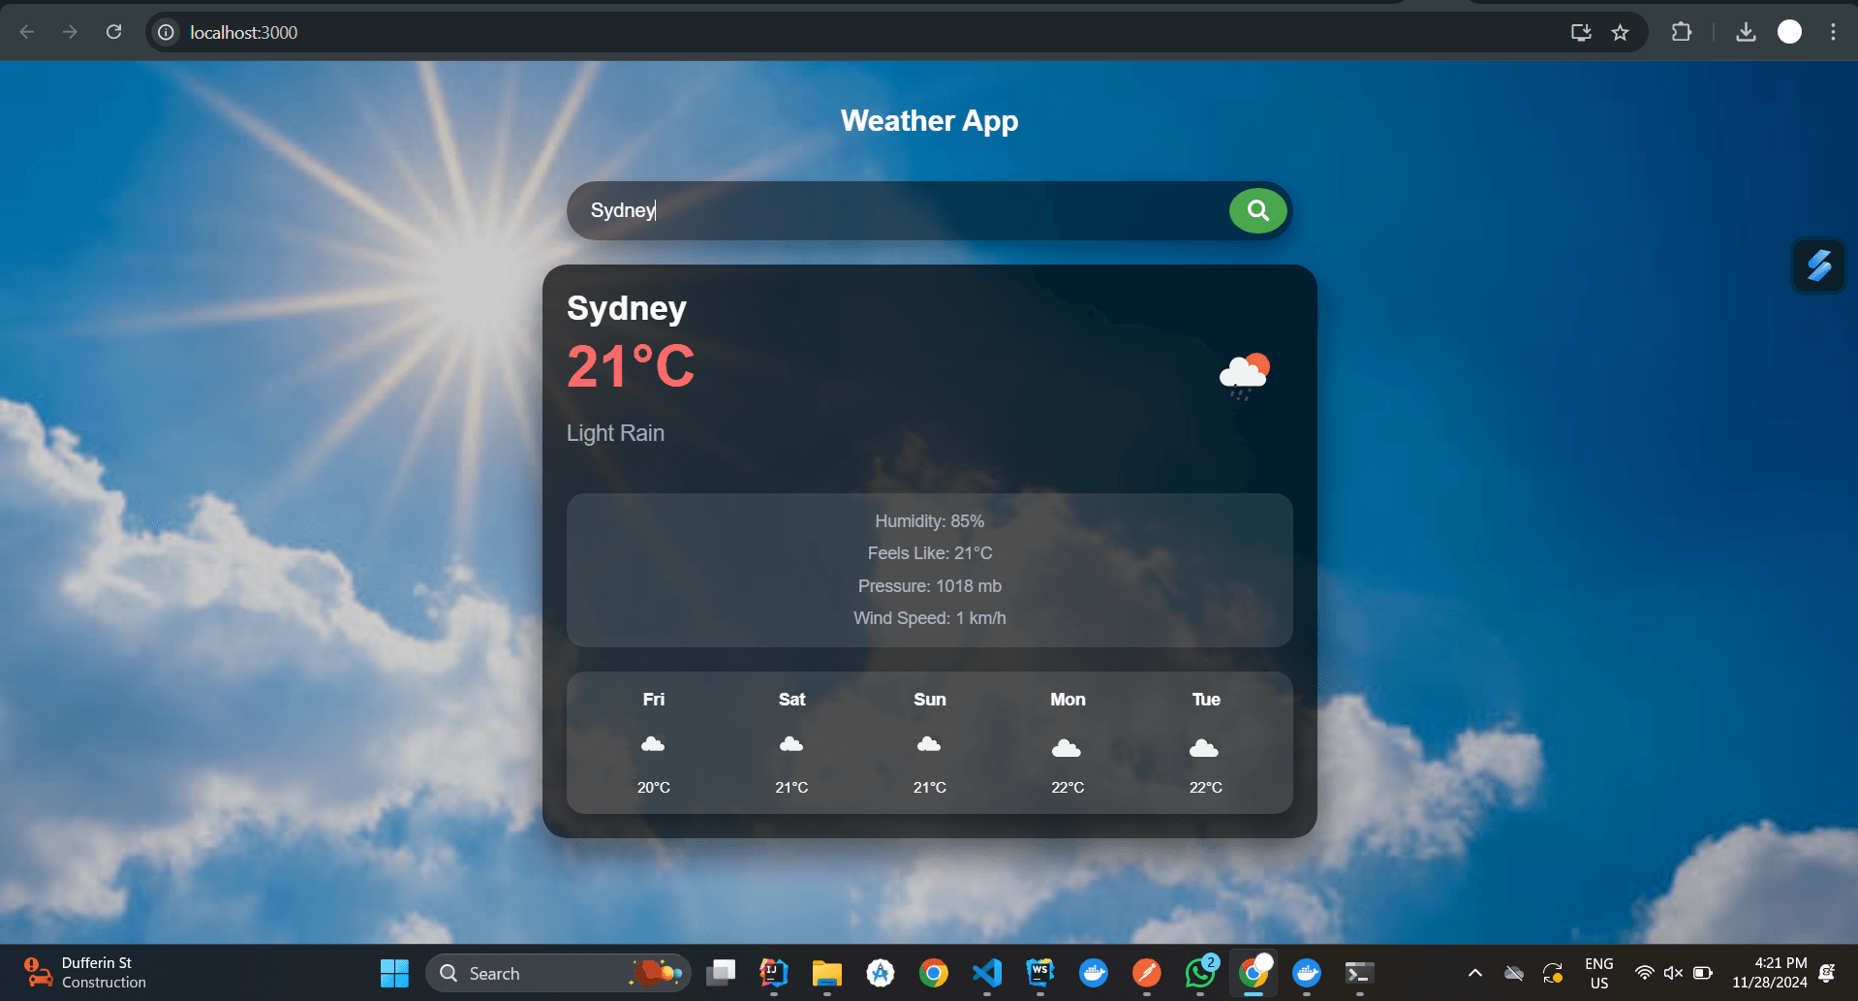This screenshot has height=1001, width=1858.
Task: Launch VS Code from the taskbar
Action: pyautogui.click(x=986, y=973)
